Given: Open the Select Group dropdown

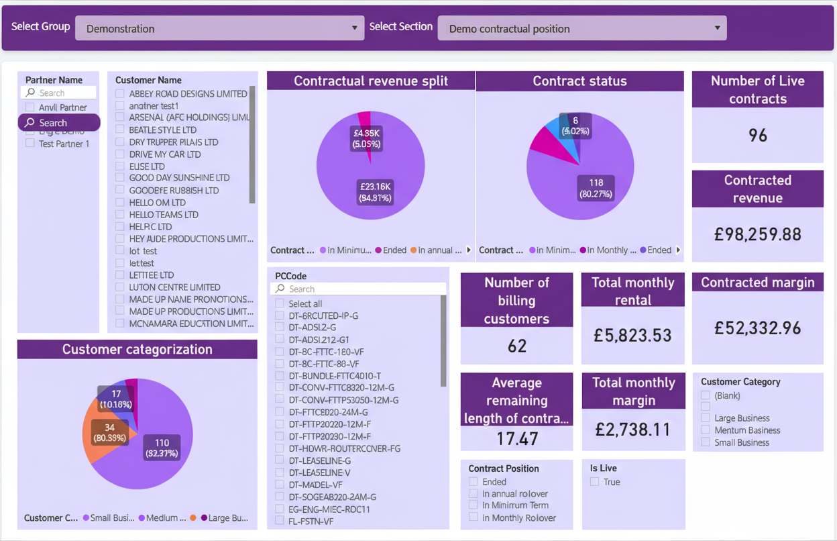Looking at the screenshot, I should tap(219, 28).
